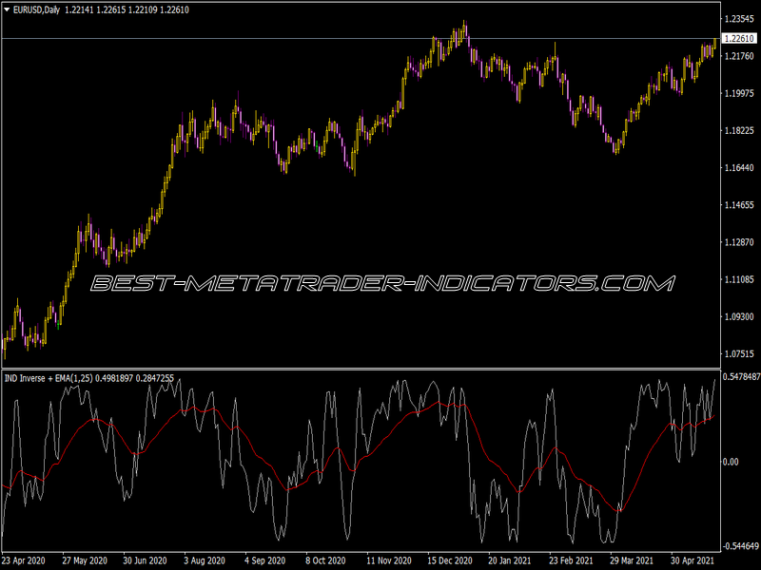761x570 pixels.
Task: Click the 1.14655 price scale label
Action: (x=739, y=205)
